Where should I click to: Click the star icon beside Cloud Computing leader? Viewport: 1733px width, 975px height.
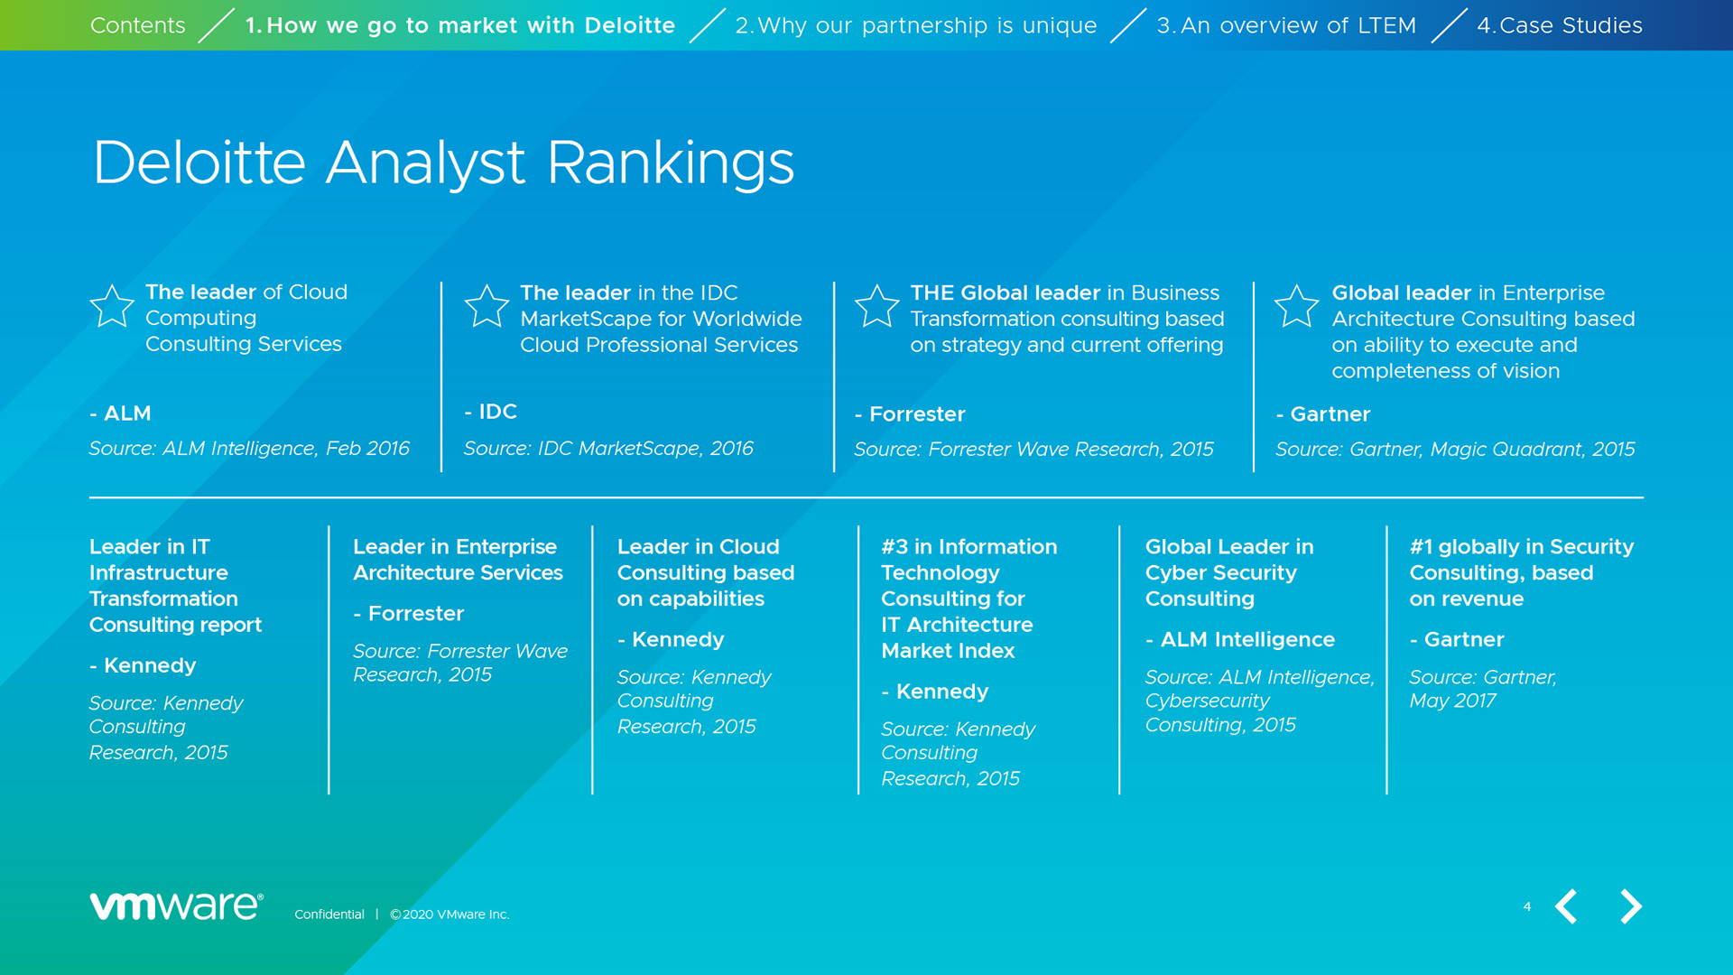click(112, 306)
